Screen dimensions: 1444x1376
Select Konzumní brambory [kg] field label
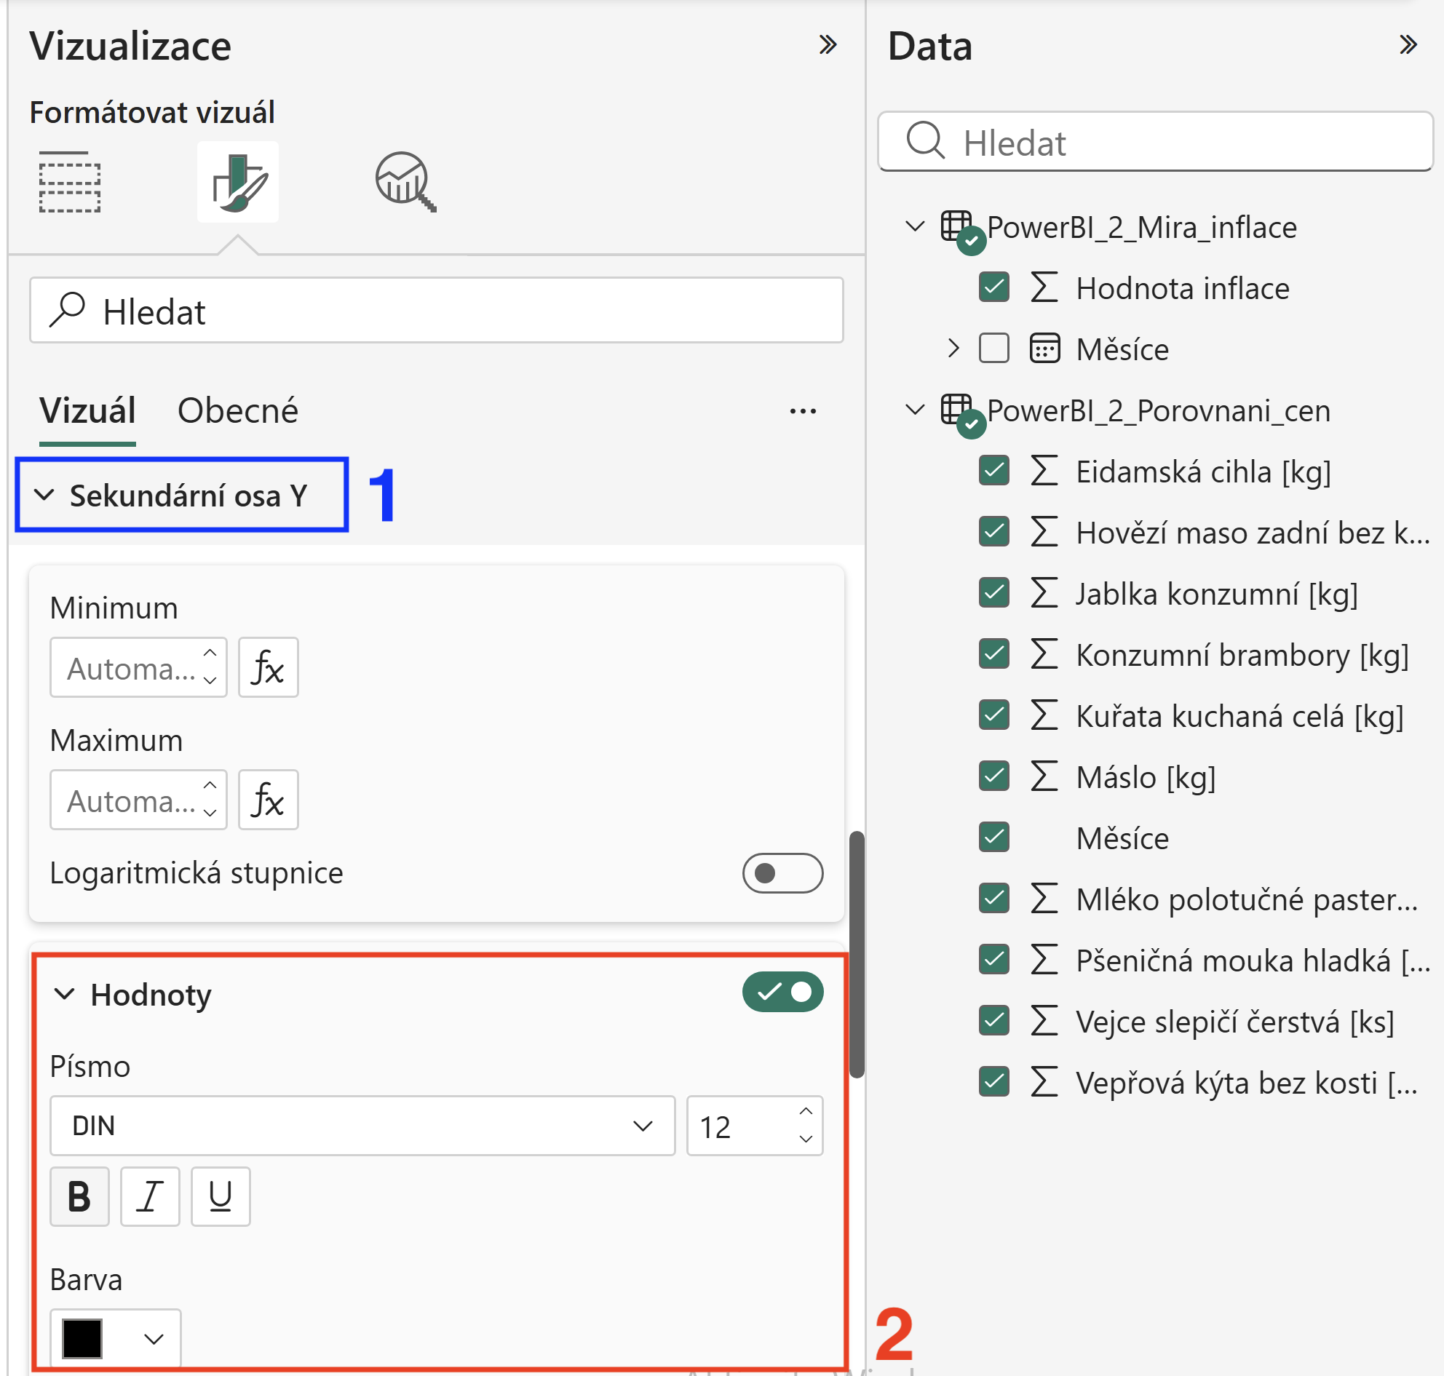coord(1242,655)
